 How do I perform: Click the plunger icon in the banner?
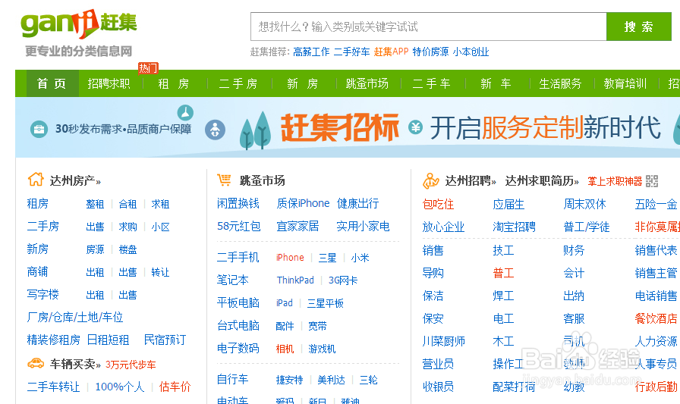(x=185, y=113)
